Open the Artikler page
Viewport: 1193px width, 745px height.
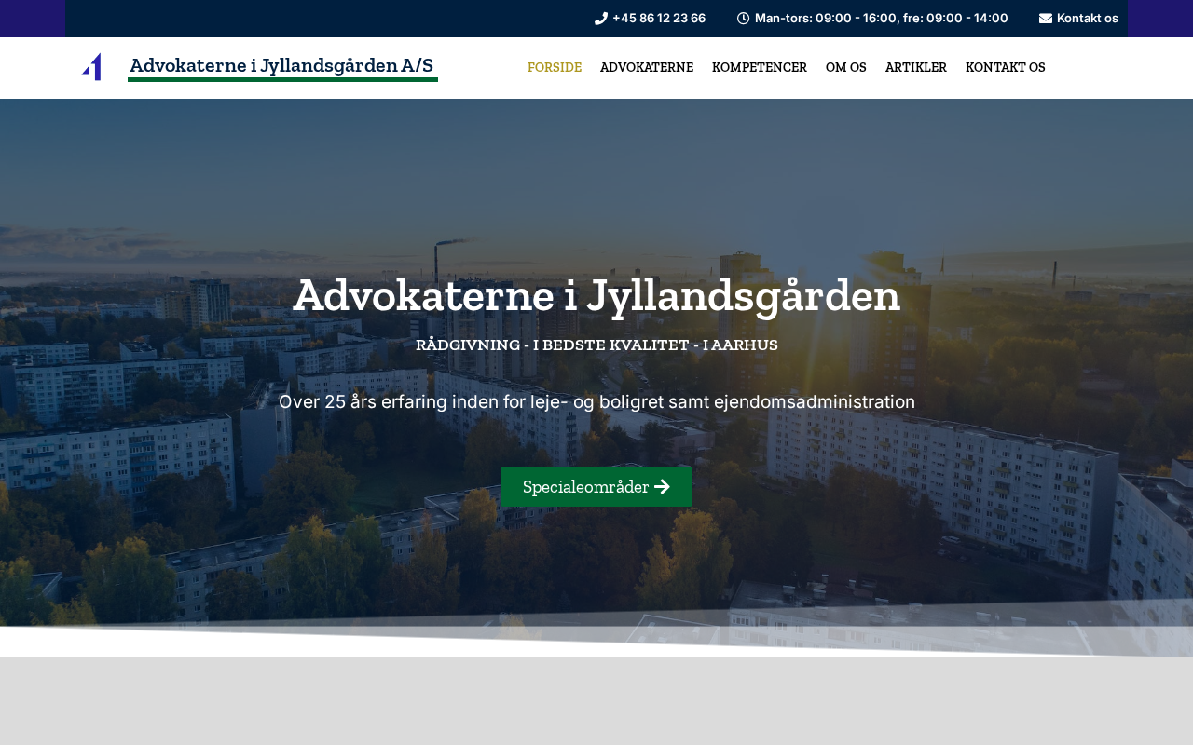916,67
